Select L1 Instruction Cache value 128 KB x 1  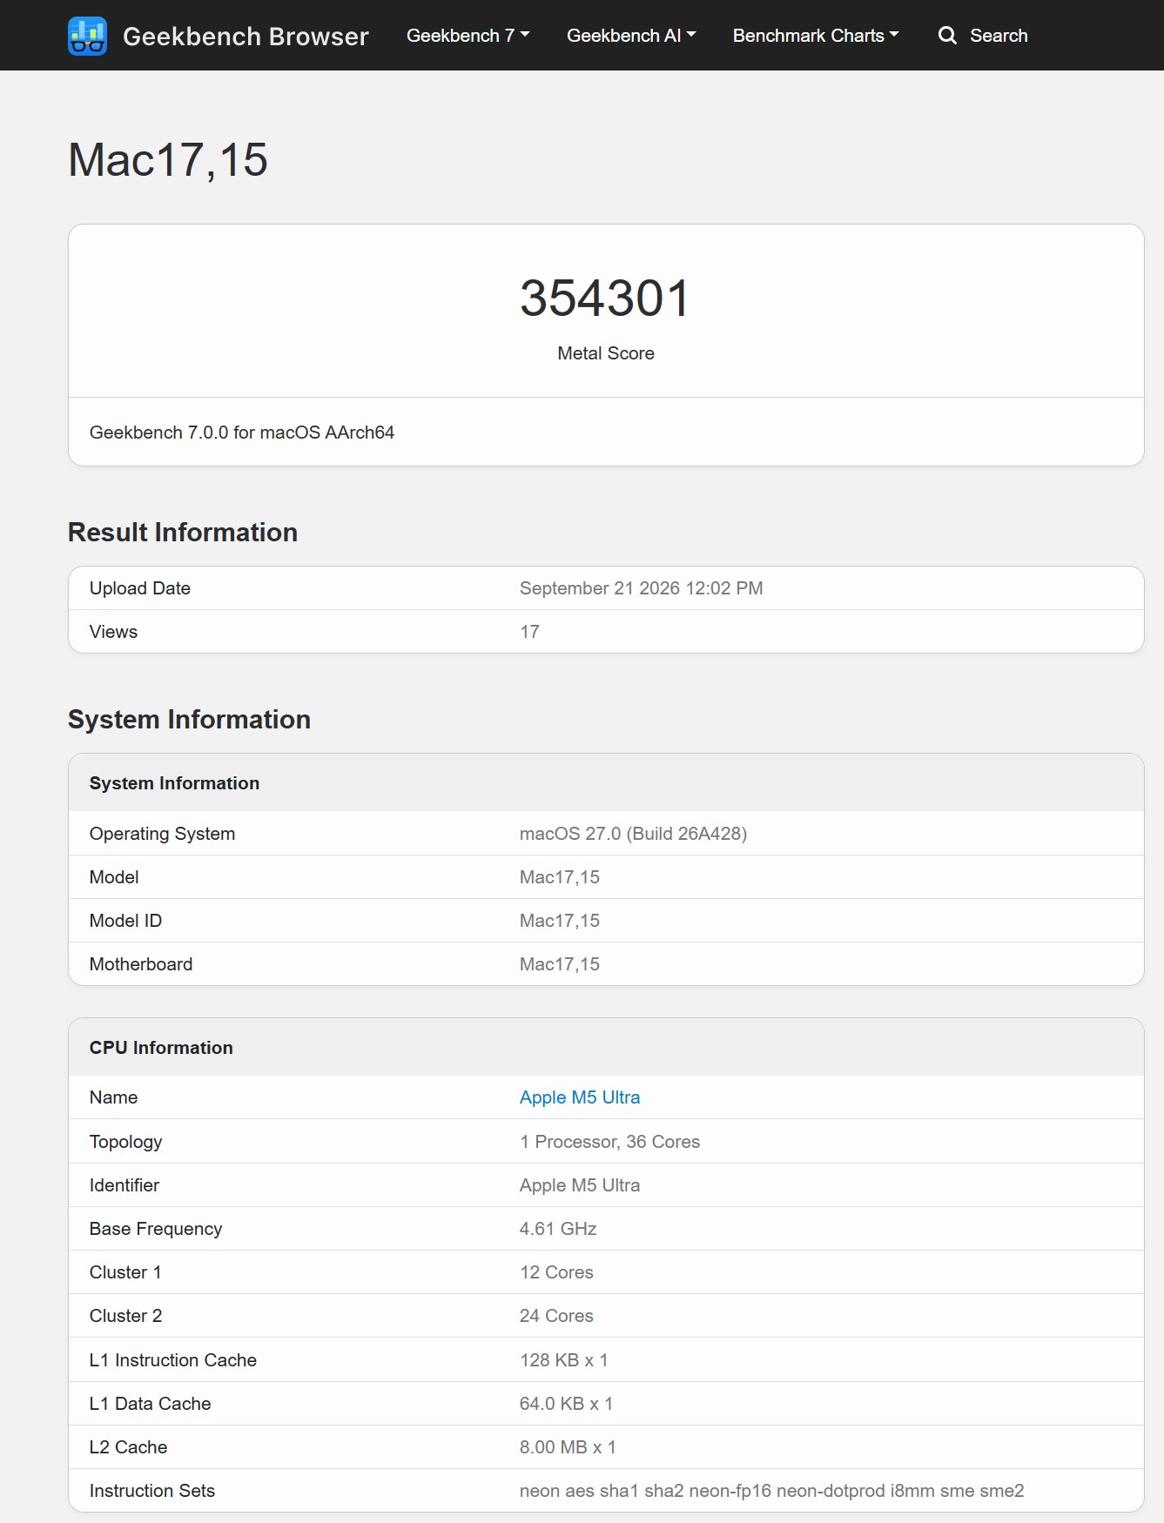click(564, 1360)
